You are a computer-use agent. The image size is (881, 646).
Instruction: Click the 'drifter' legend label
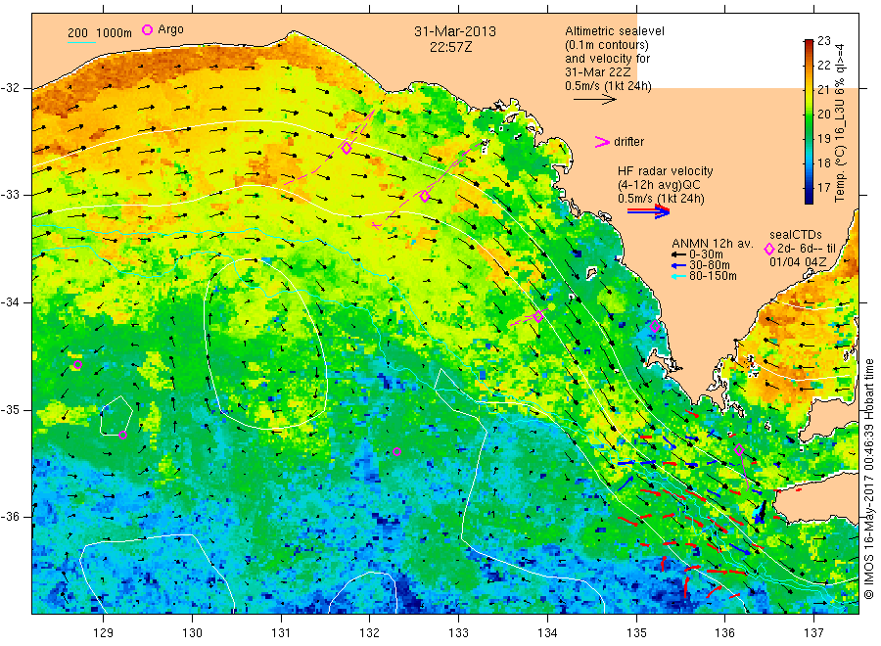[x=628, y=142]
